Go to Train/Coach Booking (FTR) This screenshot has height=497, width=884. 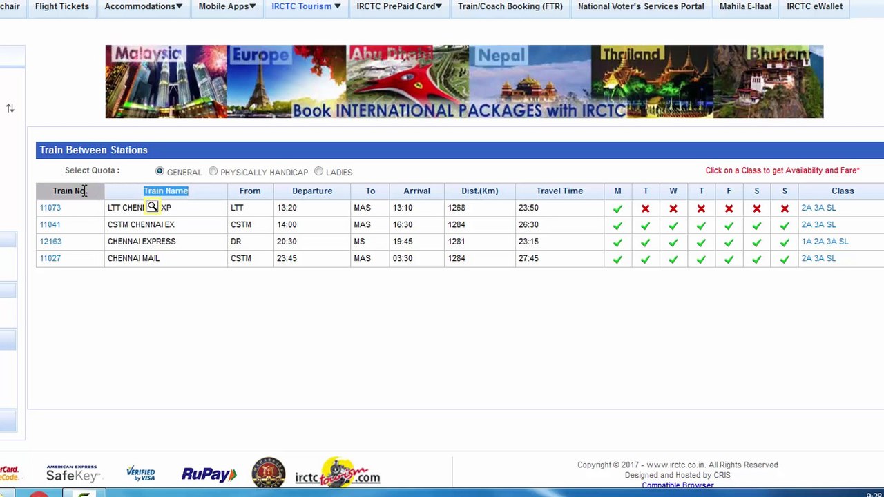pos(510,6)
